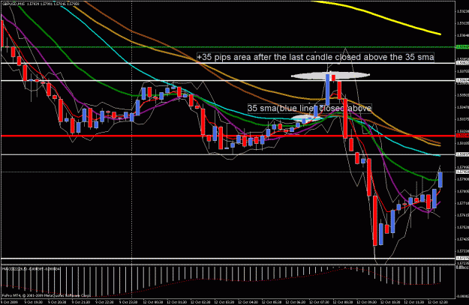This screenshot has height=305, width=469.
Task: Select the last blue candle at the right edge
Action: (440, 180)
